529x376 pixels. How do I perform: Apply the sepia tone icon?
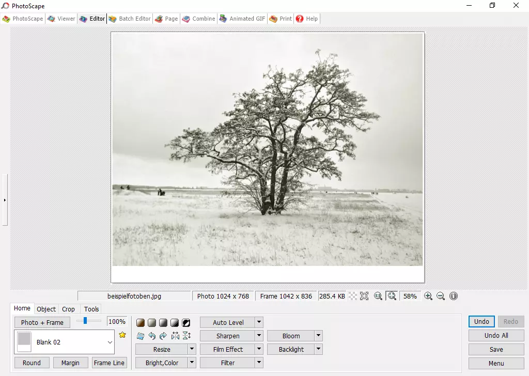pyautogui.click(x=141, y=323)
